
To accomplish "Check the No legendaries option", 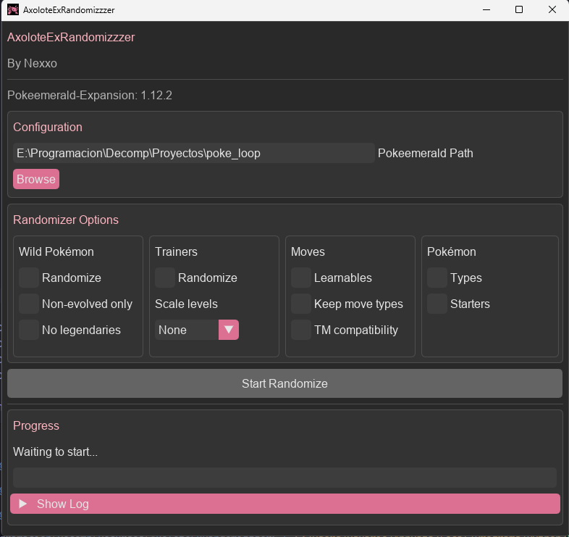I will coord(29,330).
